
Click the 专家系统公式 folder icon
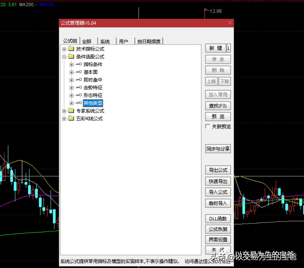(x=71, y=111)
